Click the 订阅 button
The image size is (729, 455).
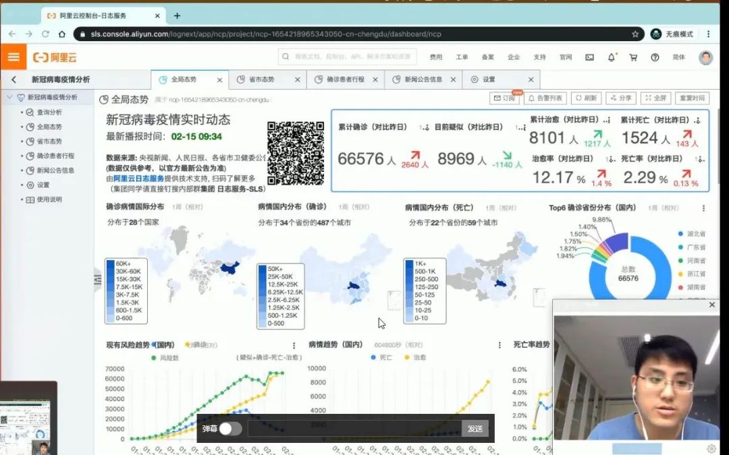505,98
